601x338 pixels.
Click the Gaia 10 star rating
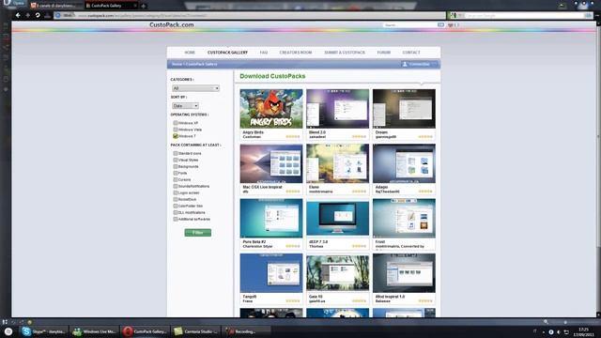point(359,300)
